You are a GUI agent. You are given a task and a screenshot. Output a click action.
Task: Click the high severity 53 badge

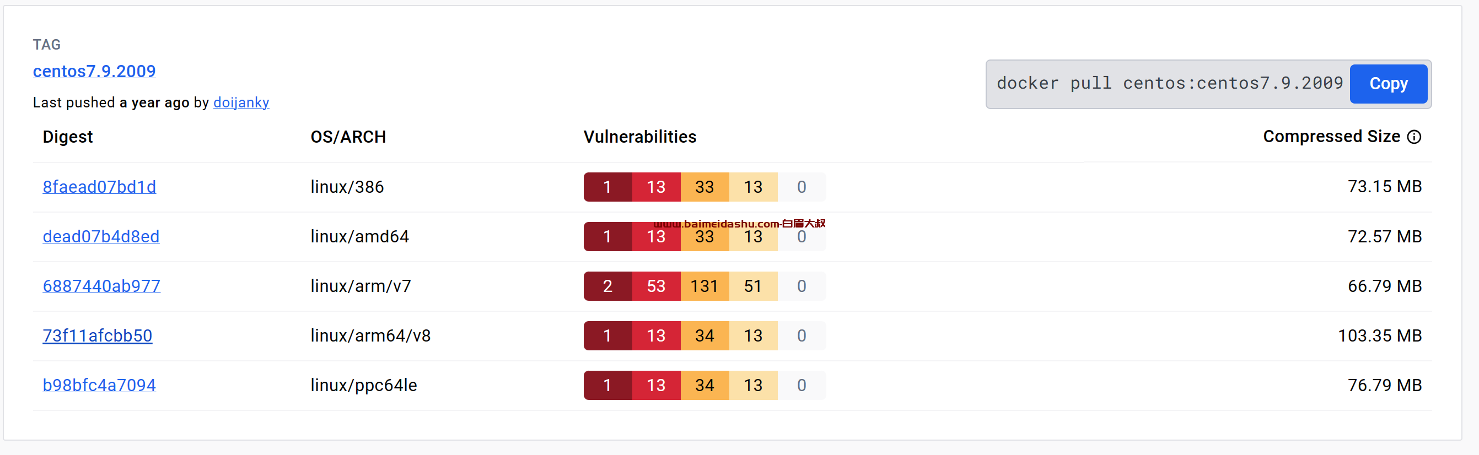point(656,286)
